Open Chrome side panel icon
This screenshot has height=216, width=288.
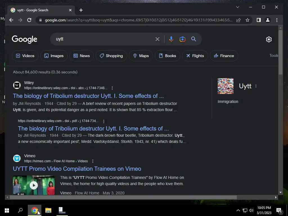click(x=259, y=20)
